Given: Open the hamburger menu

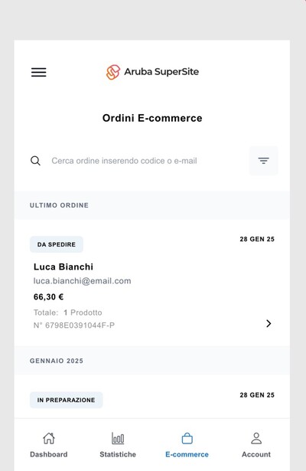Looking at the screenshot, I should (x=39, y=72).
